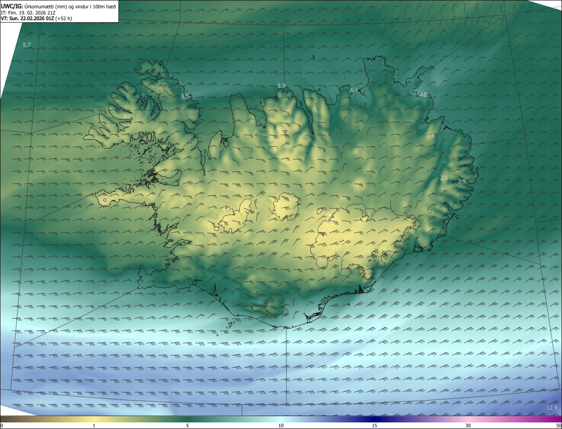Click the colorbar tick label "50"
562x429 pixels.
558,425
